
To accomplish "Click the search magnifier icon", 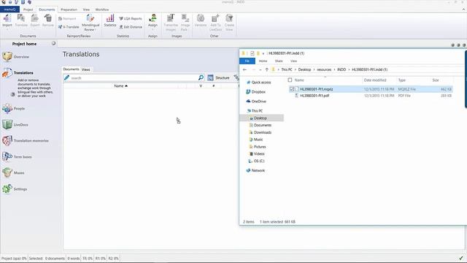I will (x=201, y=77).
